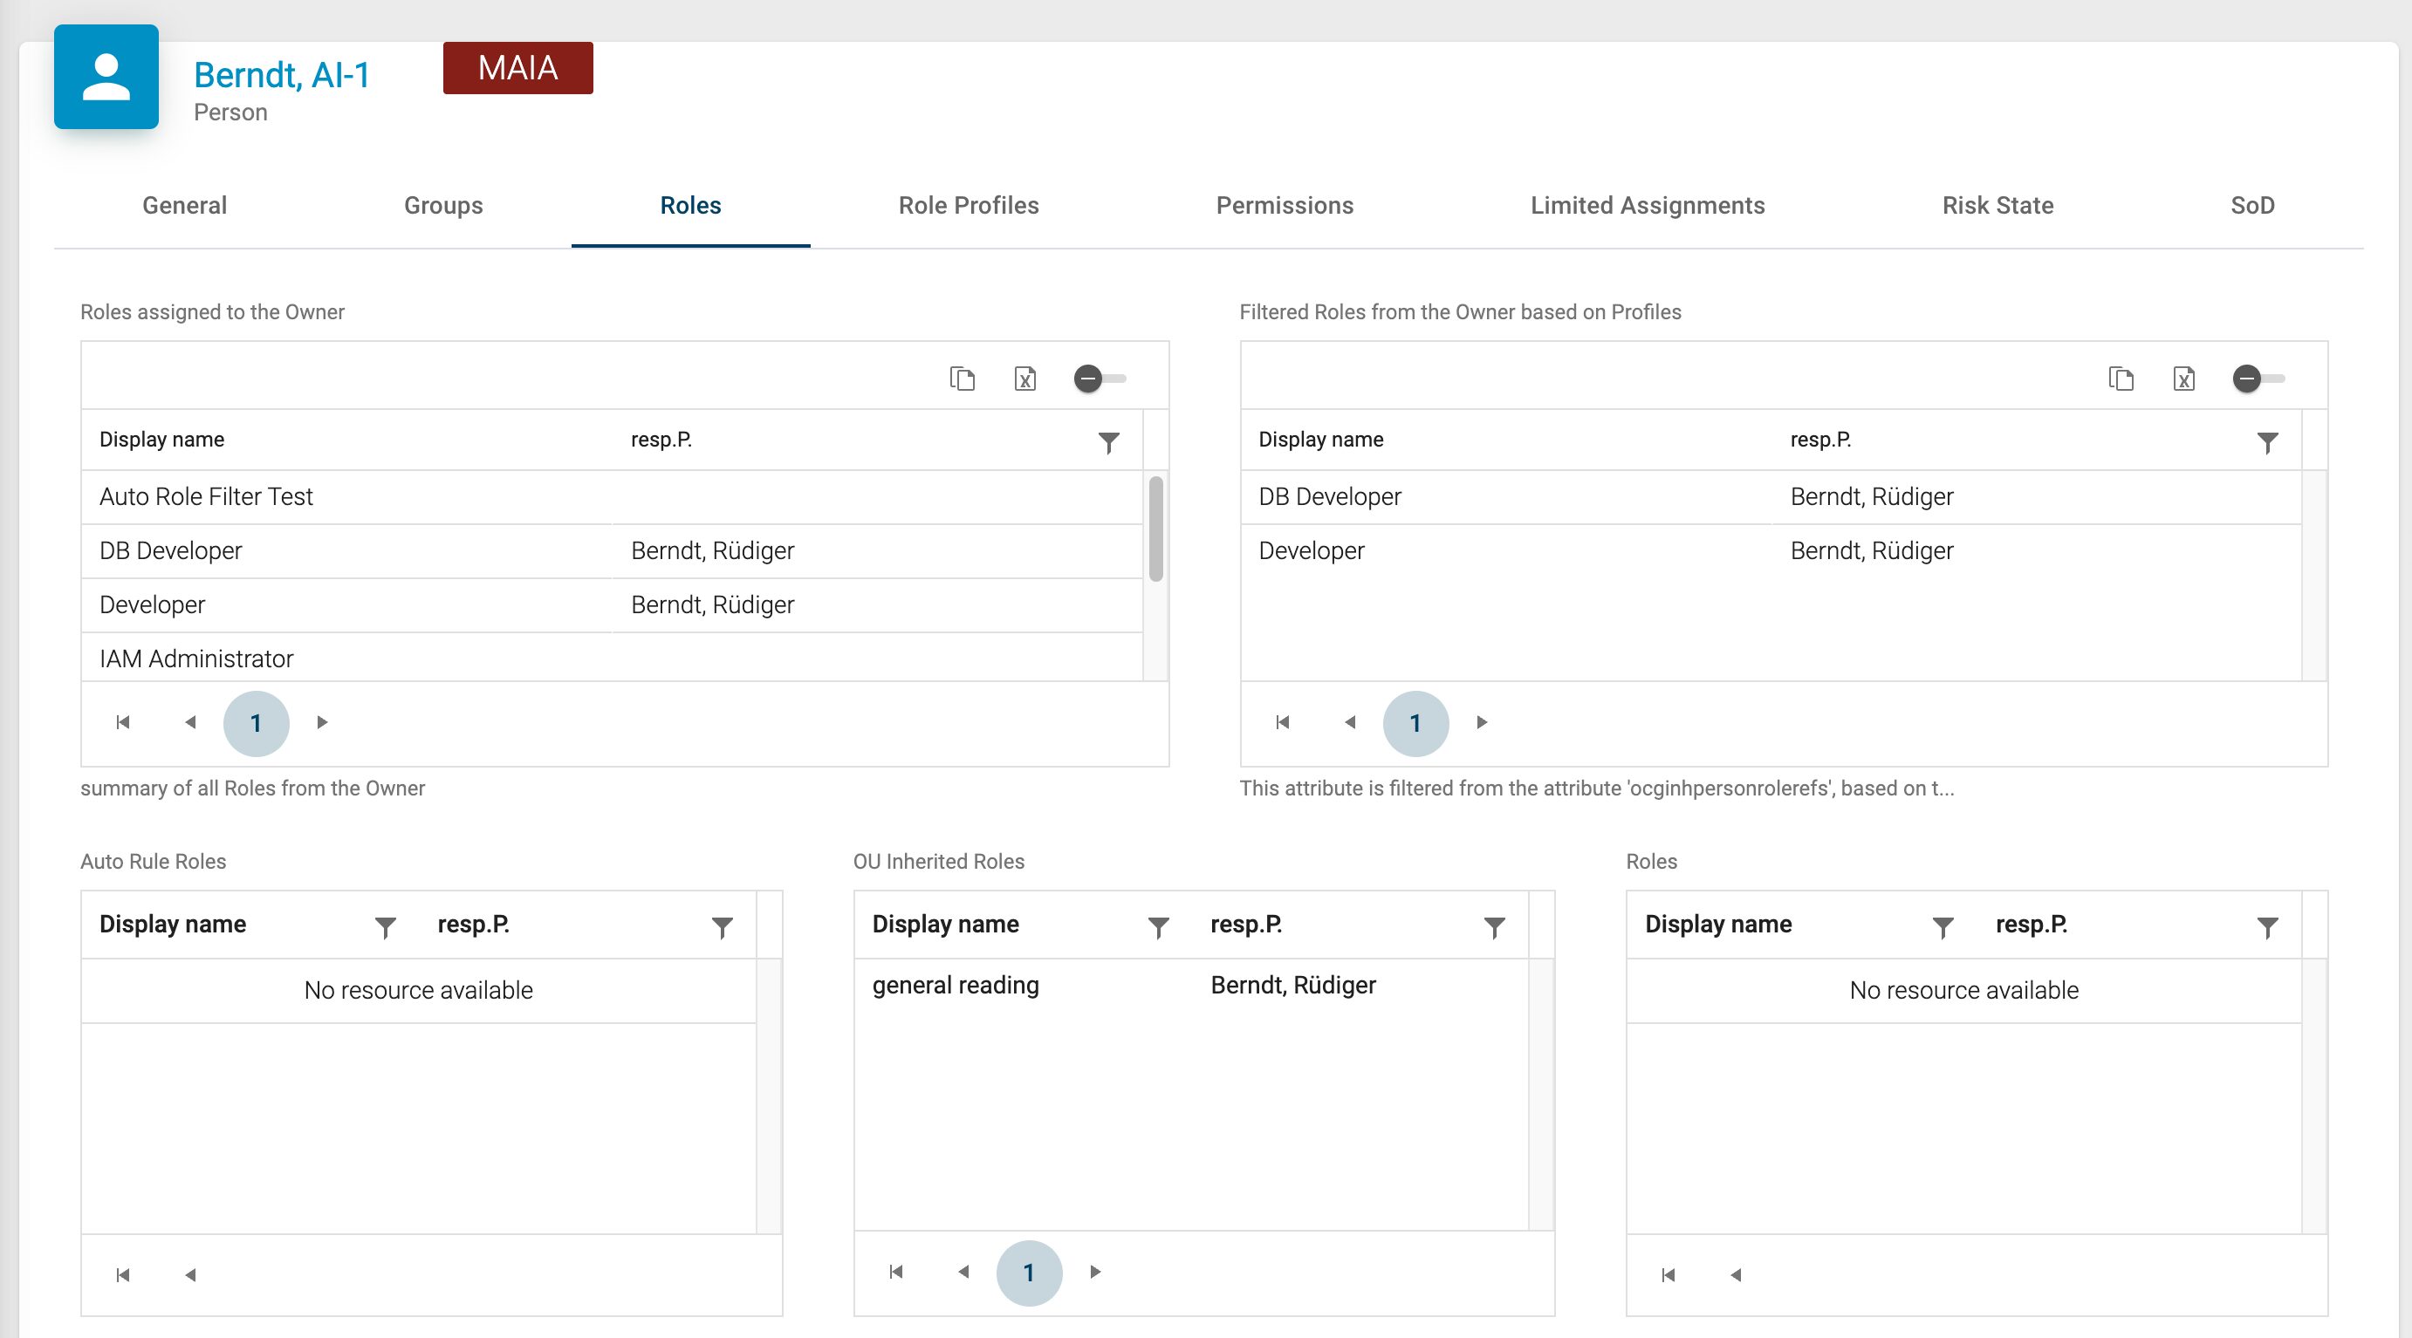
Task: Open resp.P. filter in Roles assigned table
Action: pyautogui.click(x=1108, y=441)
